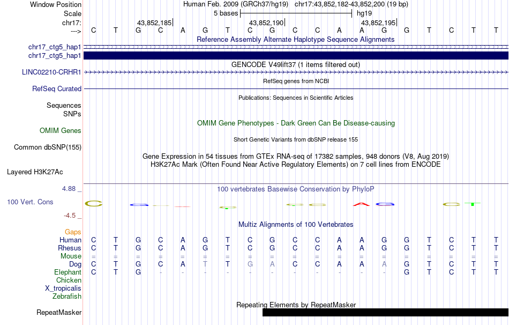Screen dimensions: 509x325
Task: Open the 100 Vert. Cons track label
Action: pos(30,202)
